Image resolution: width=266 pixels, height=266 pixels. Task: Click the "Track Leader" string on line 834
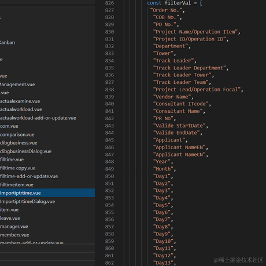click(173, 61)
